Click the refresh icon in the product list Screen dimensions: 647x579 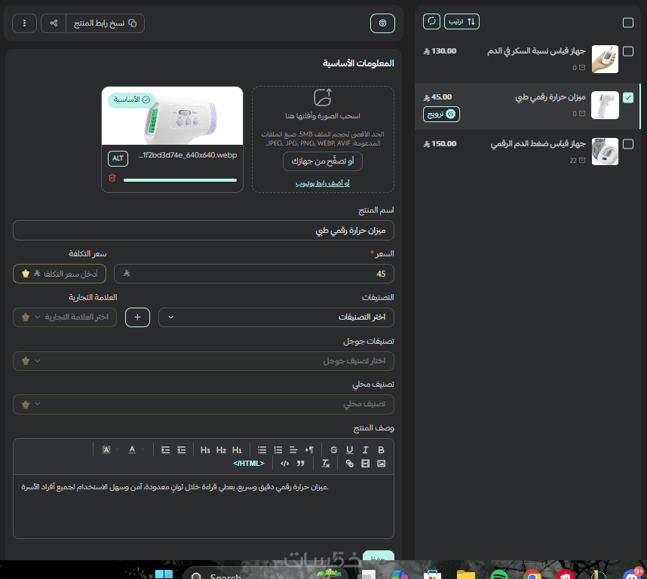(x=431, y=21)
